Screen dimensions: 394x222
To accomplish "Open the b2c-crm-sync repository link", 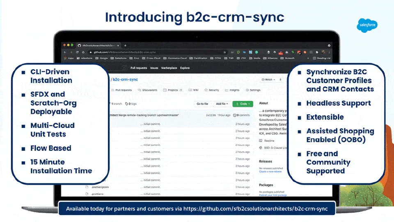I will pos(125,79).
